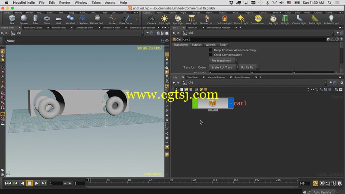The width and height of the screenshot is (345, 194).
Task: Enable Keep Position When Parenting
Action: (210, 50)
